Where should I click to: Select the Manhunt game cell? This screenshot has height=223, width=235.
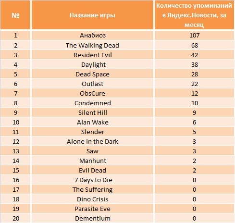point(92,161)
